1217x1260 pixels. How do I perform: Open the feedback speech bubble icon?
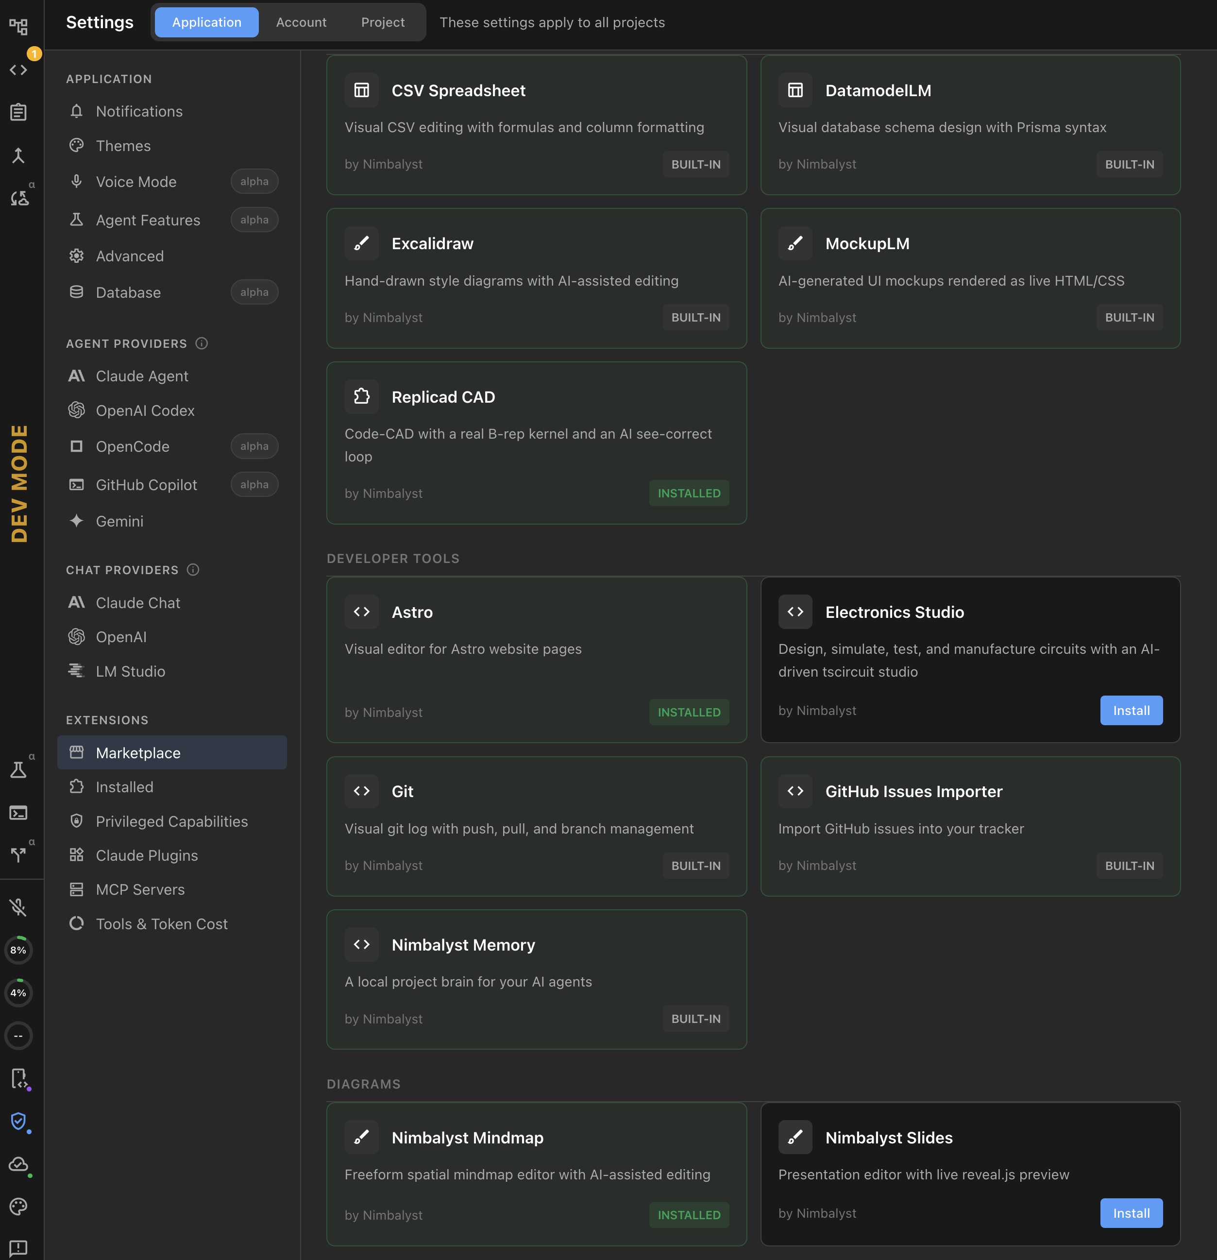pos(18,1248)
